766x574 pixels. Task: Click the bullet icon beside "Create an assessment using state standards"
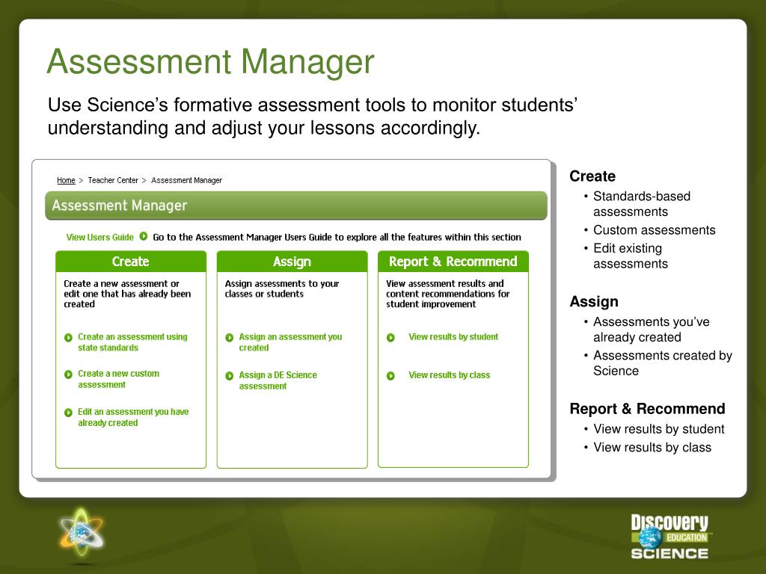click(x=68, y=337)
